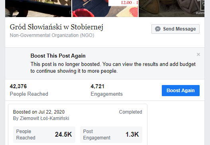
Task: Click the Messenger icon in Send Message
Action: click(x=158, y=29)
